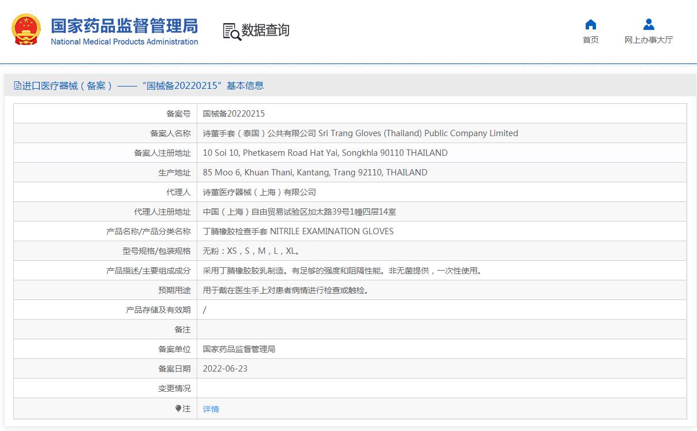The height and width of the screenshot is (431, 697).
Task: Click the 生产地址 label cell
Action: pos(106,173)
